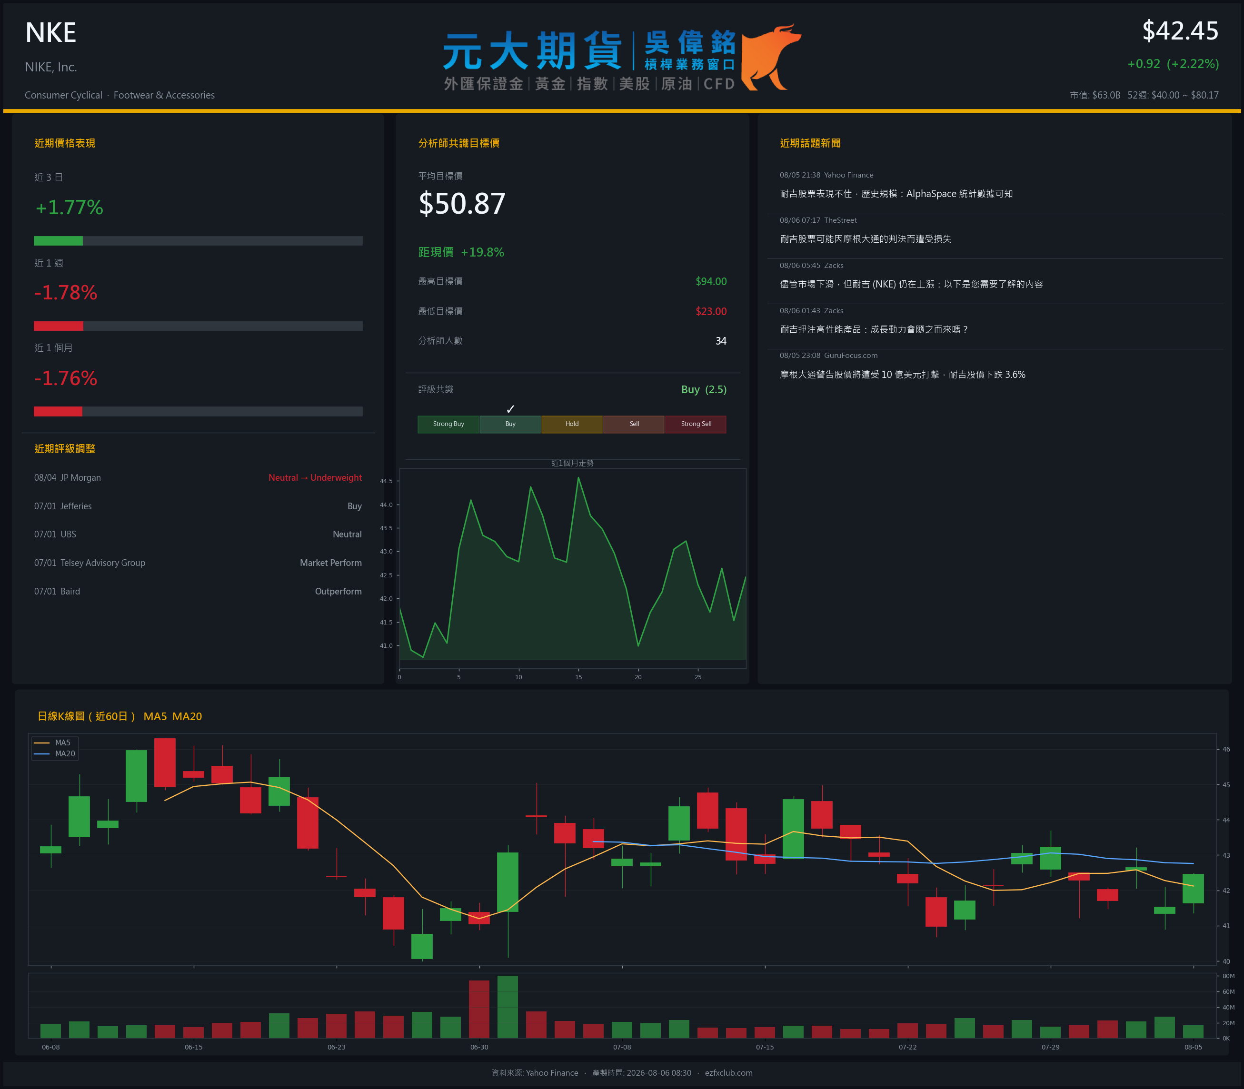Click the 近期話題新聞 section heading

(810, 143)
